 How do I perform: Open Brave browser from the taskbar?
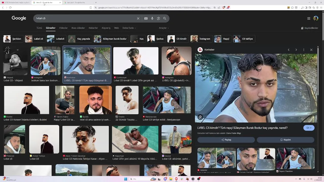pyautogui.click(x=176, y=179)
